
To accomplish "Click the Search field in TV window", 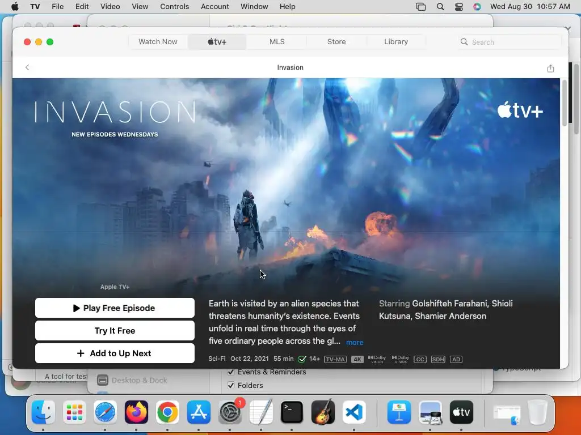I will tap(510, 42).
